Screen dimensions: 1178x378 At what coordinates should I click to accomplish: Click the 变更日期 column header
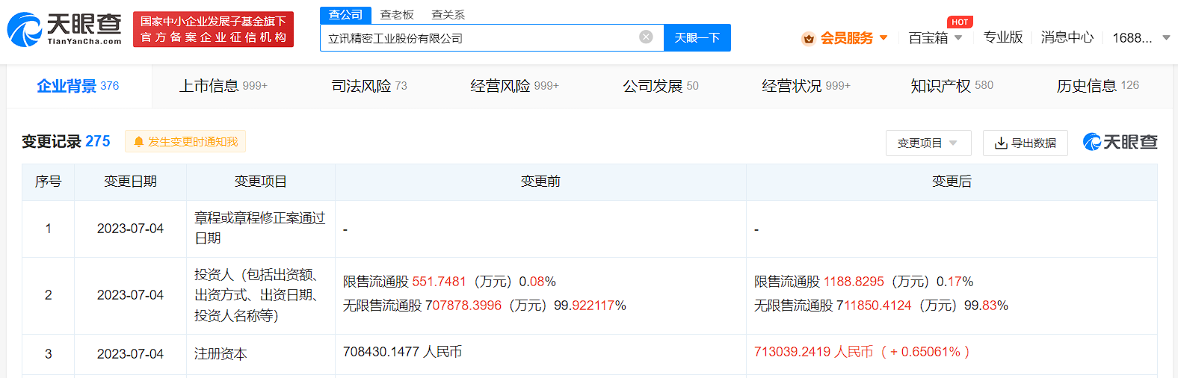click(130, 182)
